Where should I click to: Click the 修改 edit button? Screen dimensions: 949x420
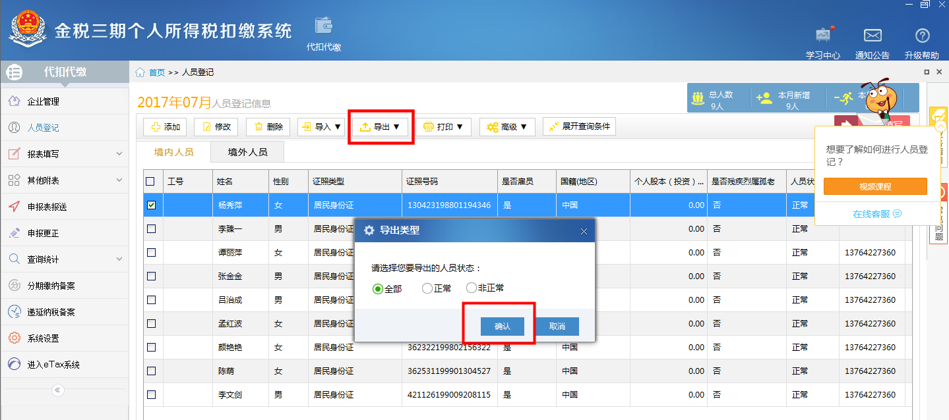click(216, 127)
